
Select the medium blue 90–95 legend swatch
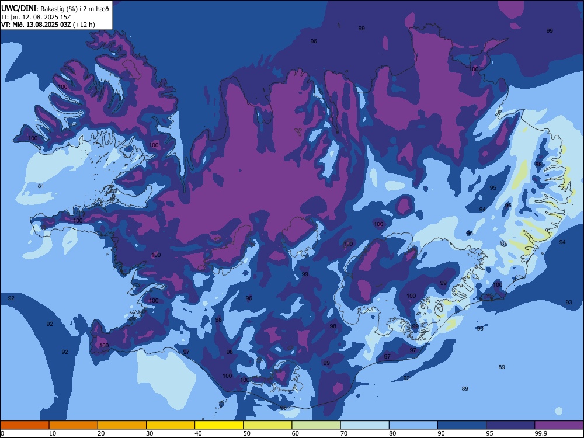point(462,425)
